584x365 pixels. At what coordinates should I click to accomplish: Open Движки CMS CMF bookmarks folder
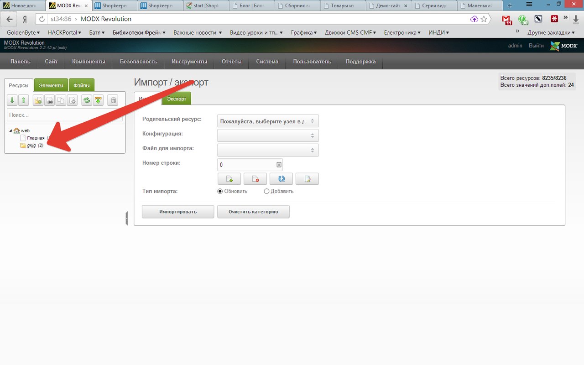click(x=350, y=32)
